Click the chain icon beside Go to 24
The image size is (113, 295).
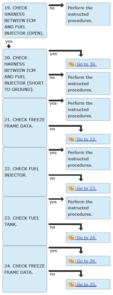[71, 238]
